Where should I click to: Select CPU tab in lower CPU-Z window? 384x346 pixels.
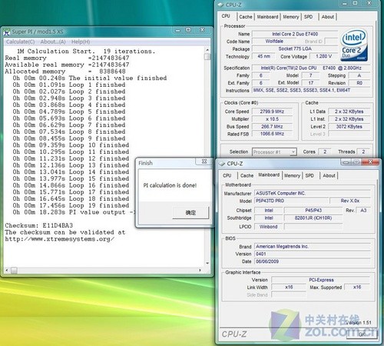227,175
